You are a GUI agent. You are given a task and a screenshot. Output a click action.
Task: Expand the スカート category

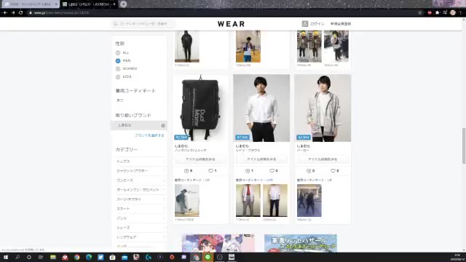click(x=140, y=209)
